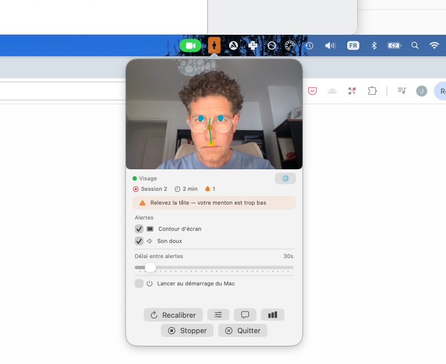
Task: Click the Délai entre alertes slider knob
Action: click(x=151, y=267)
